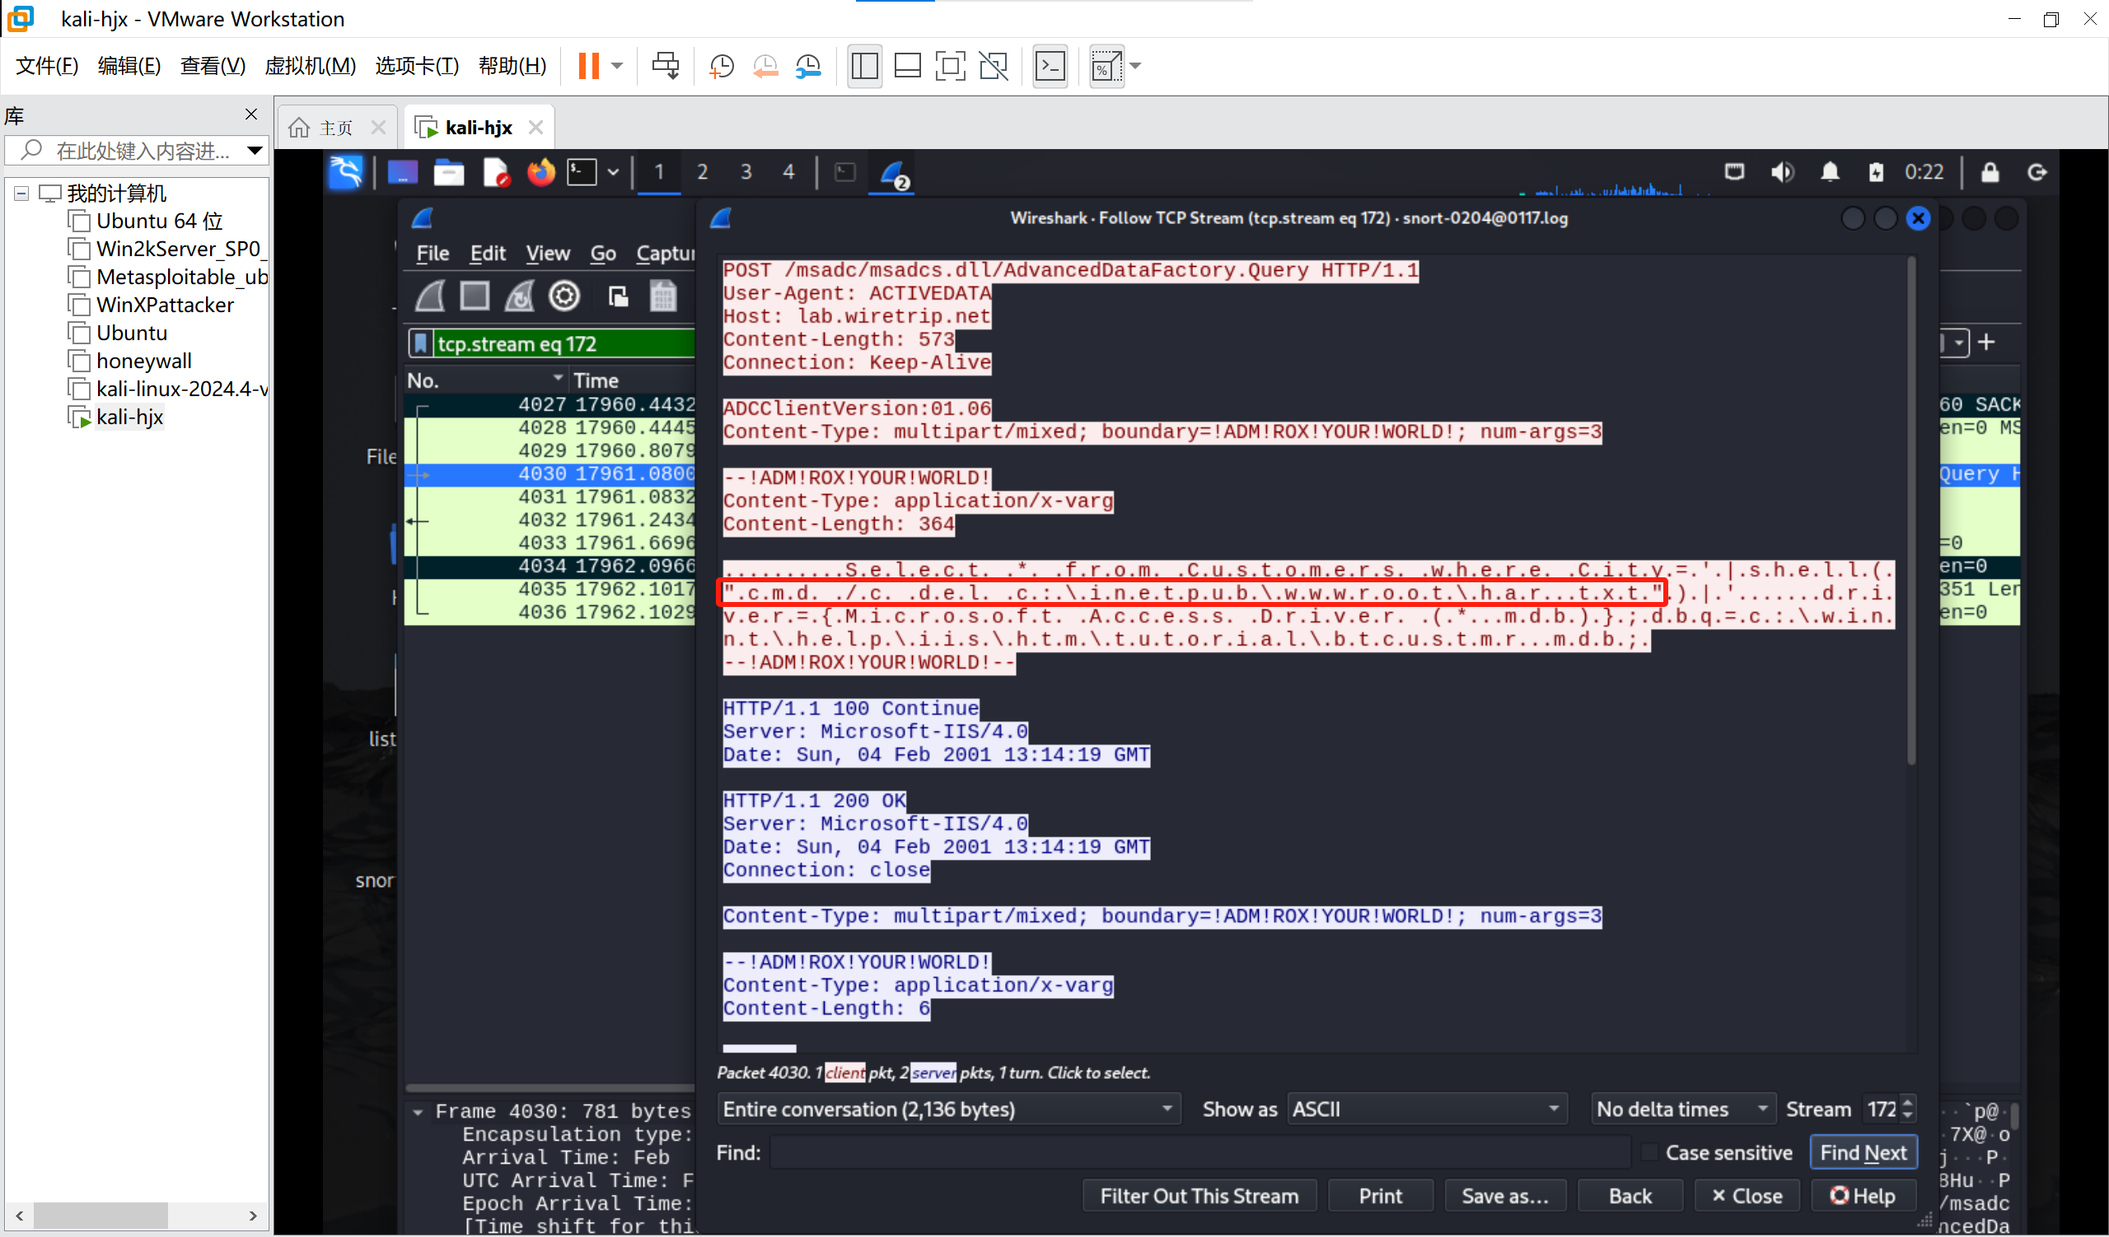Click the Print button
The height and width of the screenshot is (1237, 2109).
click(x=1380, y=1196)
